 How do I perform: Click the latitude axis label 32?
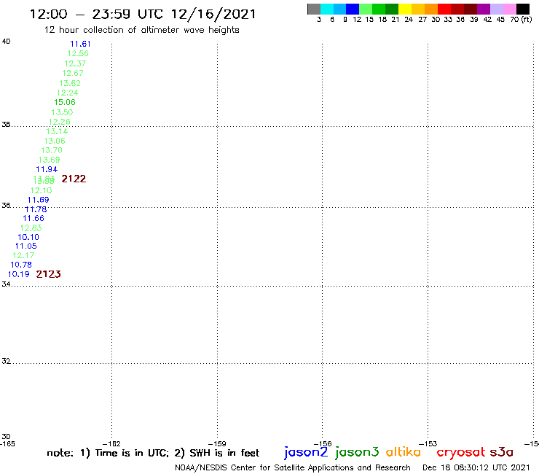tap(6, 361)
